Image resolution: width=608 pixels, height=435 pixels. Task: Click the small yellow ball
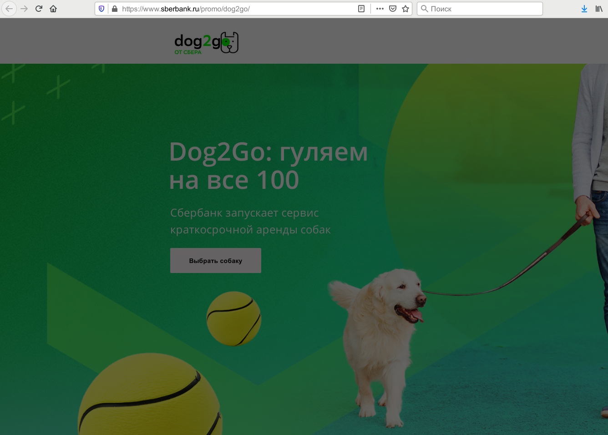pyautogui.click(x=234, y=319)
